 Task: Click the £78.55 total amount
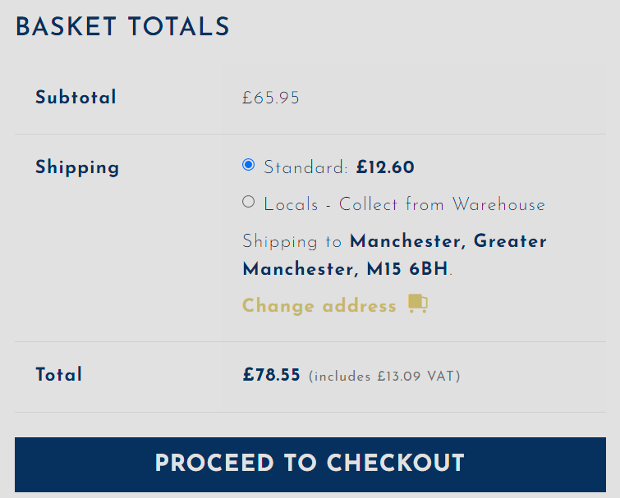point(271,374)
